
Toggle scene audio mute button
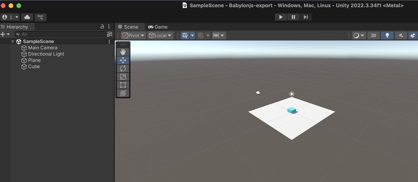pos(401,35)
